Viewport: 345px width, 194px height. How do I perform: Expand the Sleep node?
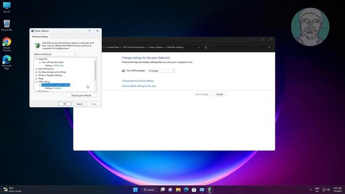coord(37,79)
